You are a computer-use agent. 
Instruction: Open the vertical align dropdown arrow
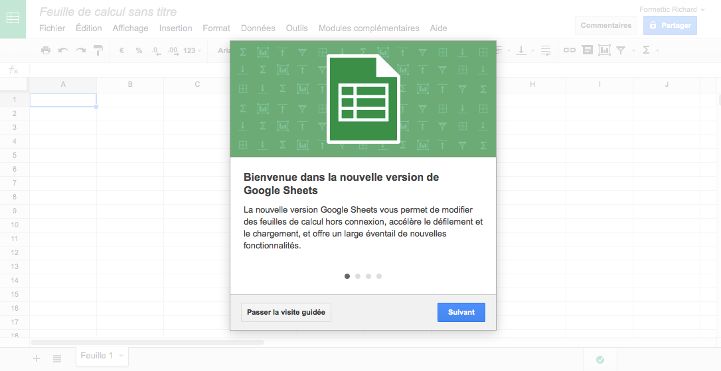coord(532,50)
